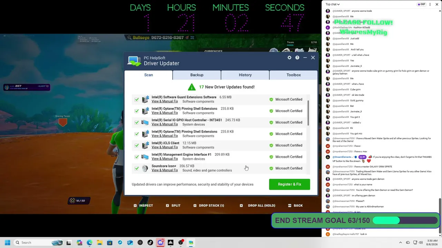Viewport: 442px width, 248px height.
Task: Click the Soundcore Icon+ speaker icon
Action: pos(145,168)
